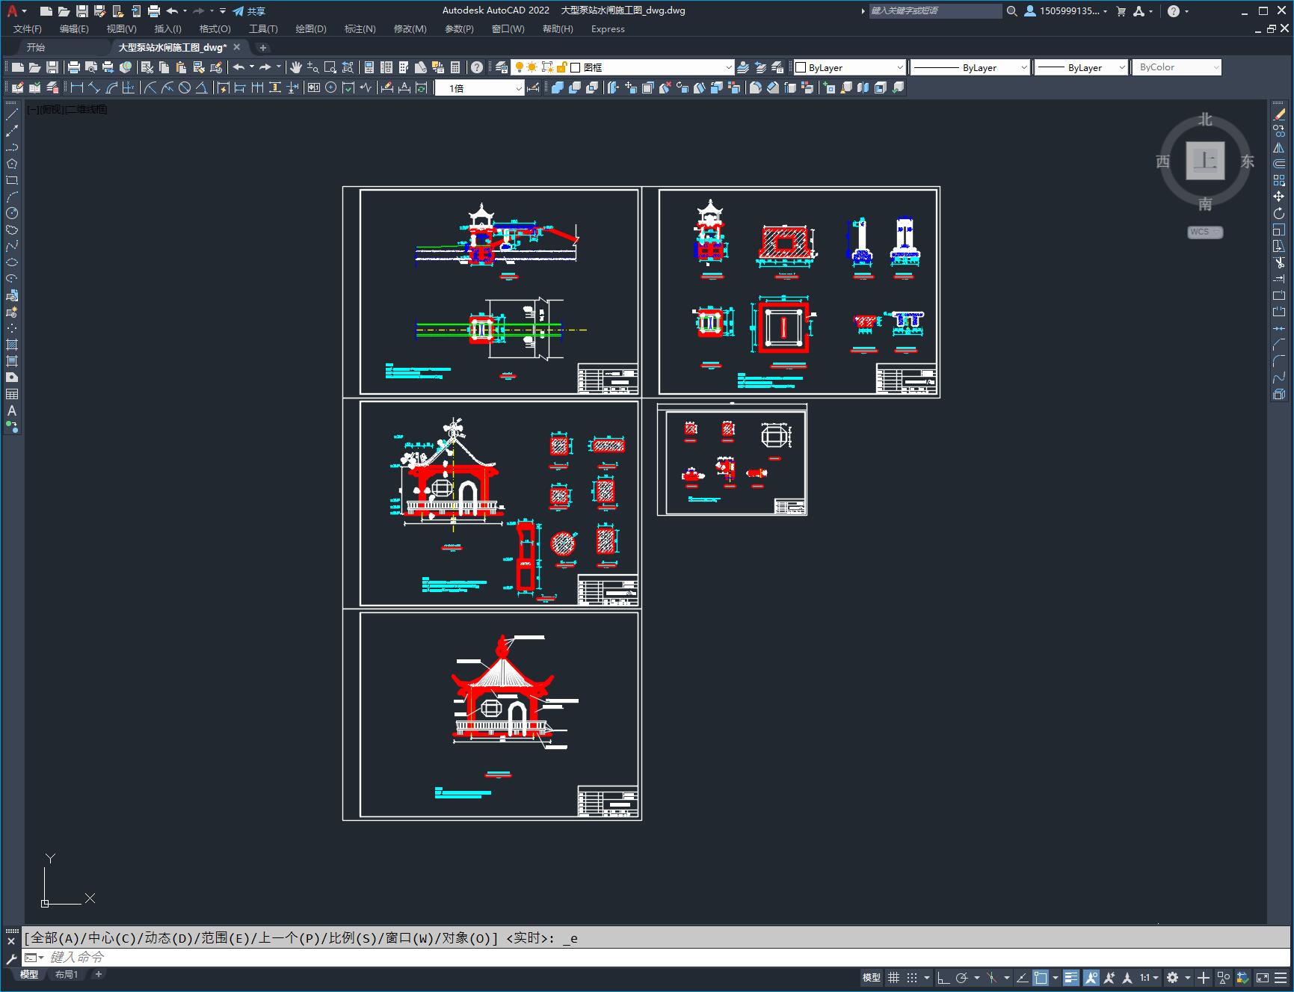
Task: Select the Line tool in the draw toolbar
Action: tap(12, 114)
